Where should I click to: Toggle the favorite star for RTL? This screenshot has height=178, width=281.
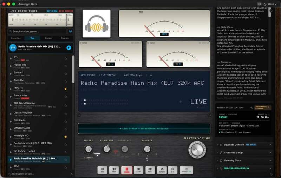click(66, 59)
